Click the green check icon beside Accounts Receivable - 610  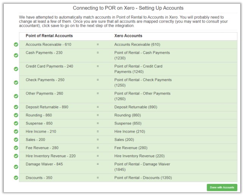coord(16,45)
